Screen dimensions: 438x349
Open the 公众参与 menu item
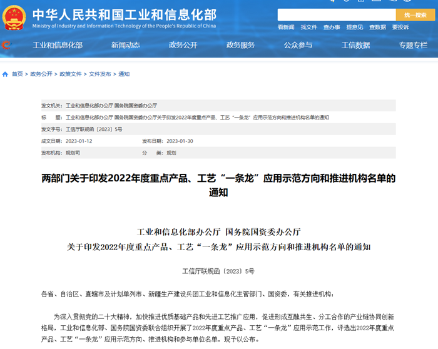click(298, 45)
